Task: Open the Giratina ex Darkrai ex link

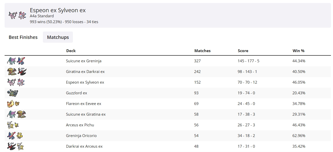Action: 85,72
